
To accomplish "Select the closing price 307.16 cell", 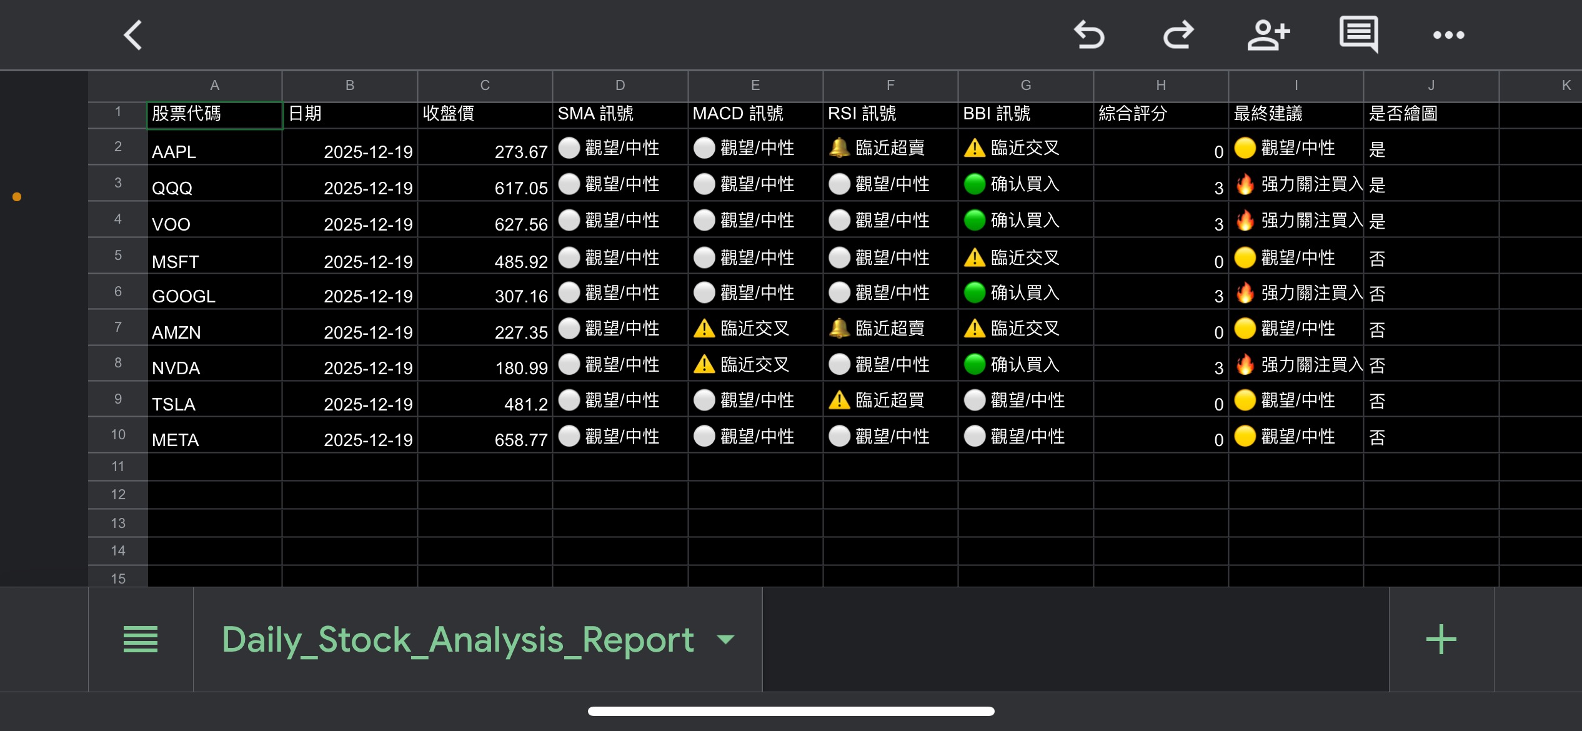I will 485,292.
